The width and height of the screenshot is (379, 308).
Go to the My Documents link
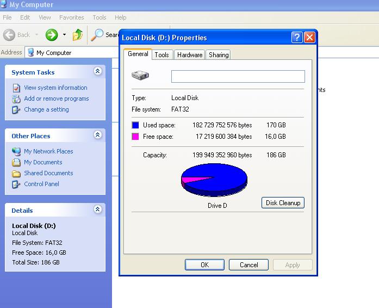coord(43,162)
